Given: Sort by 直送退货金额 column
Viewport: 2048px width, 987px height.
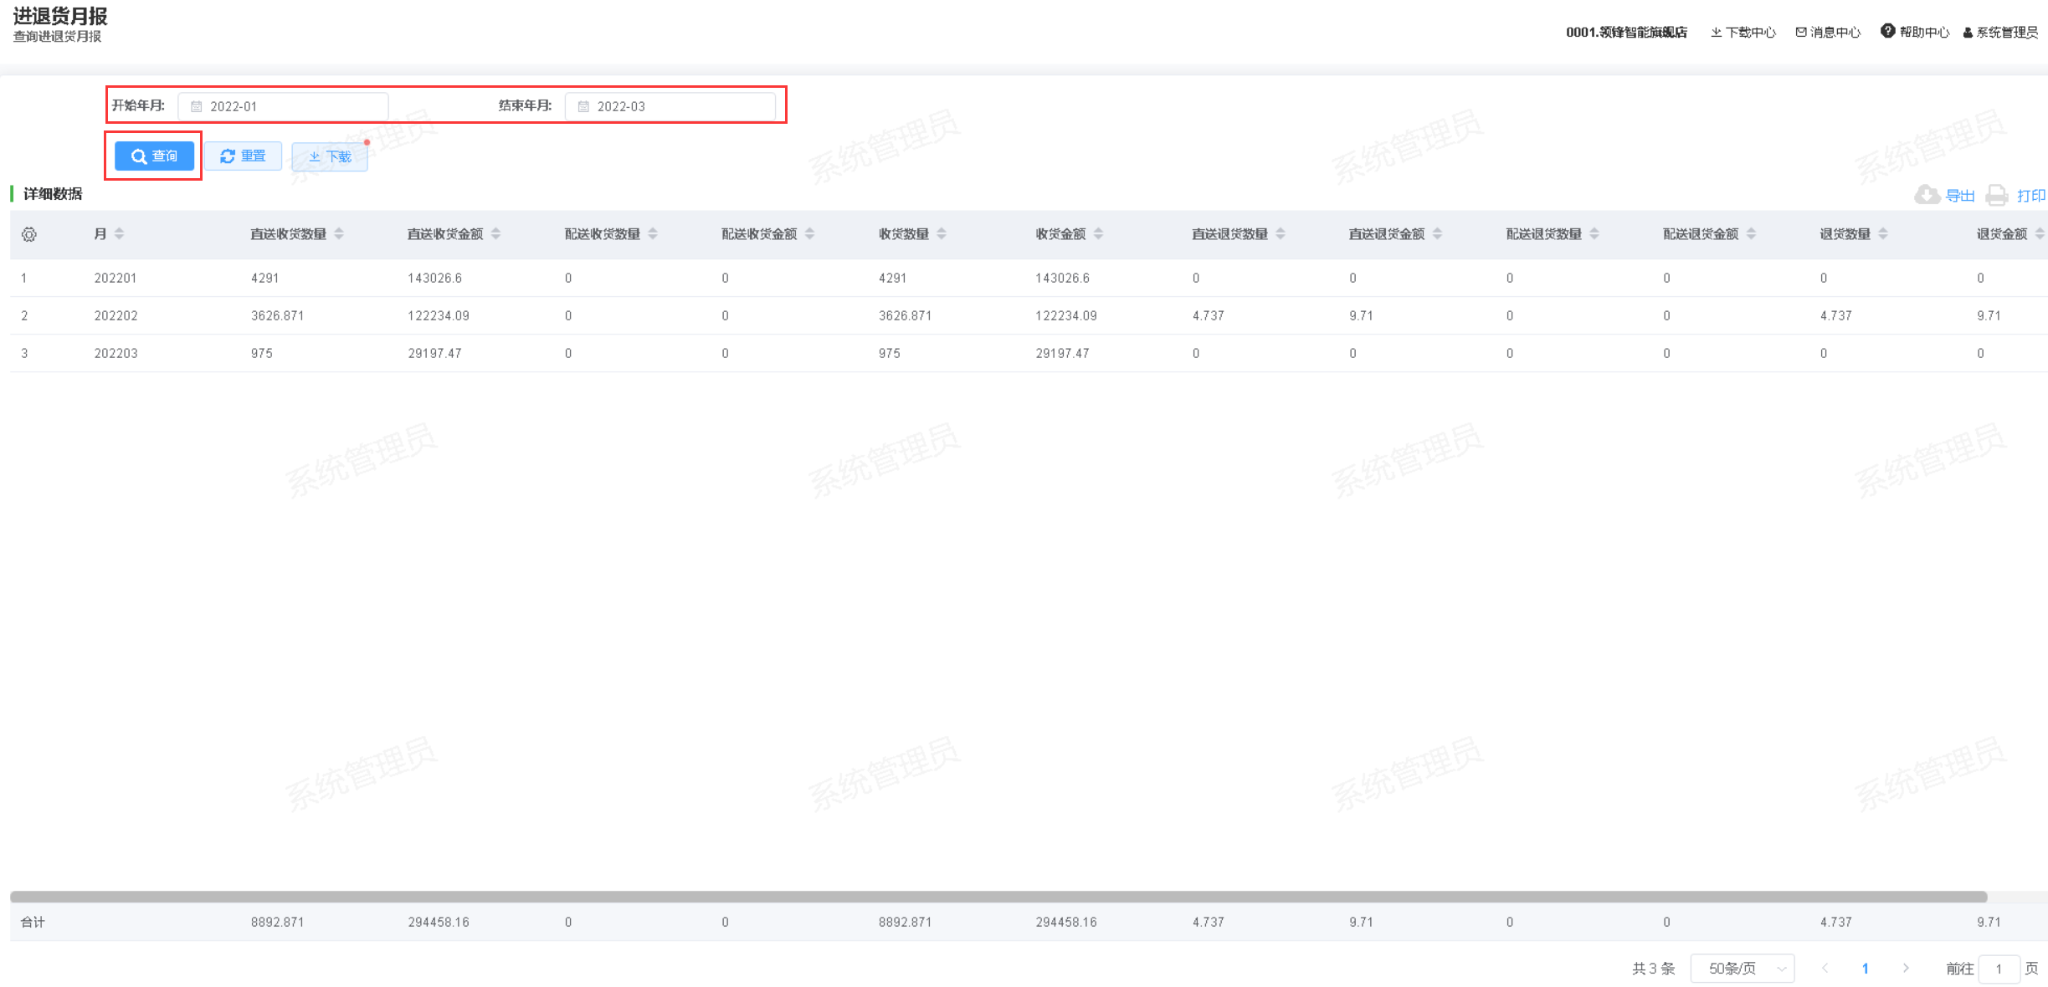Looking at the screenshot, I should point(1437,233).
